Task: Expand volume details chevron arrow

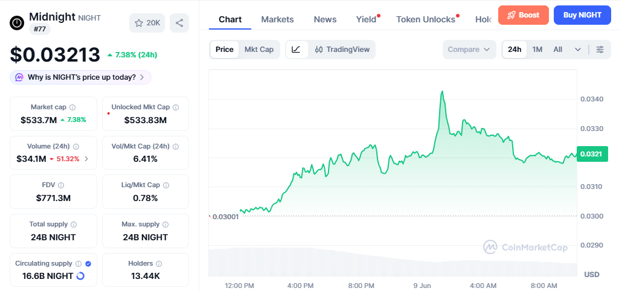Action: tap(86, 159)
